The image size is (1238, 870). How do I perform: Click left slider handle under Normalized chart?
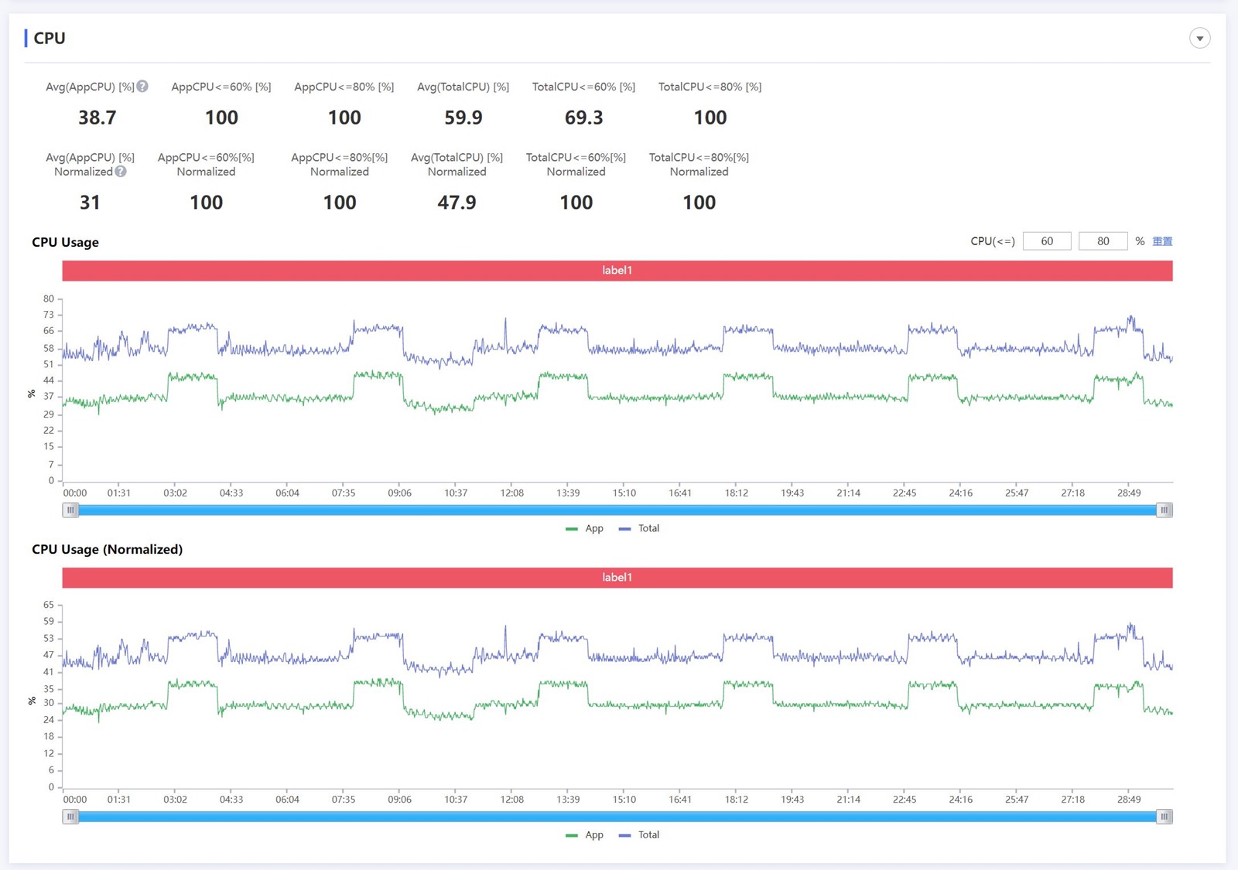70,817
